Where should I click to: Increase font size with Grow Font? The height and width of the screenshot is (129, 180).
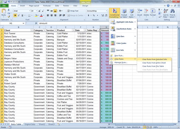pyautogui.click(x=39, y=11)
